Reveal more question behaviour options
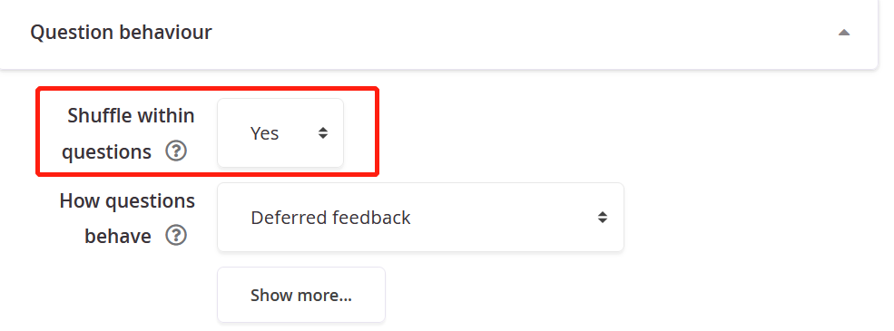 (x=301, y=295)
